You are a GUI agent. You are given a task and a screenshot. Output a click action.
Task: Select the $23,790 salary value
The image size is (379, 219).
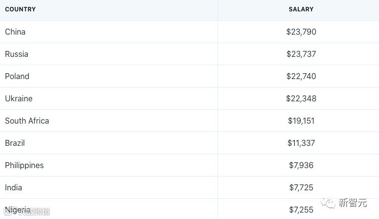coord(301,32)
